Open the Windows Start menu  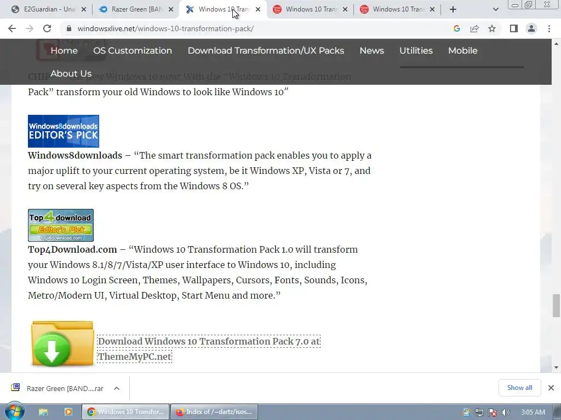(14, 412)
